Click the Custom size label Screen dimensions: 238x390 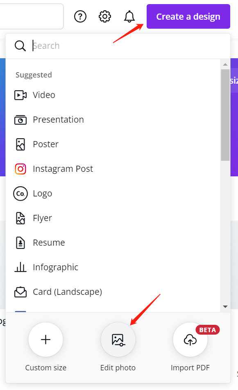coord(46,367)
